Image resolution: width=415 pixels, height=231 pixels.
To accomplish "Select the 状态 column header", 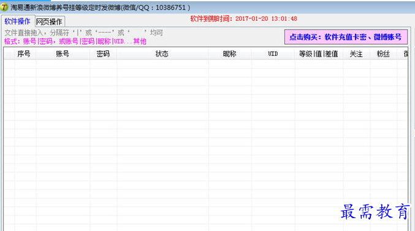I will pyautogui.click(x=162, y=54).
